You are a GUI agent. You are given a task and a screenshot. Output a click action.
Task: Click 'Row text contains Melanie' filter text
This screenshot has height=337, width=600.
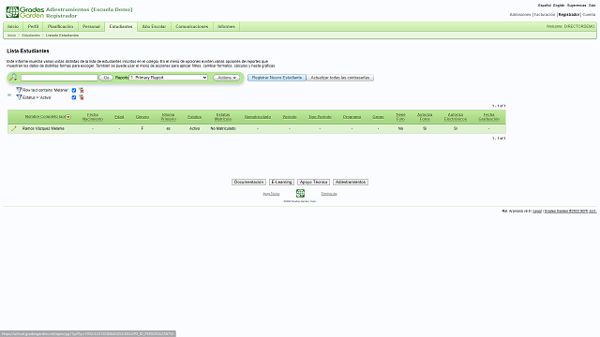(45, 90)
